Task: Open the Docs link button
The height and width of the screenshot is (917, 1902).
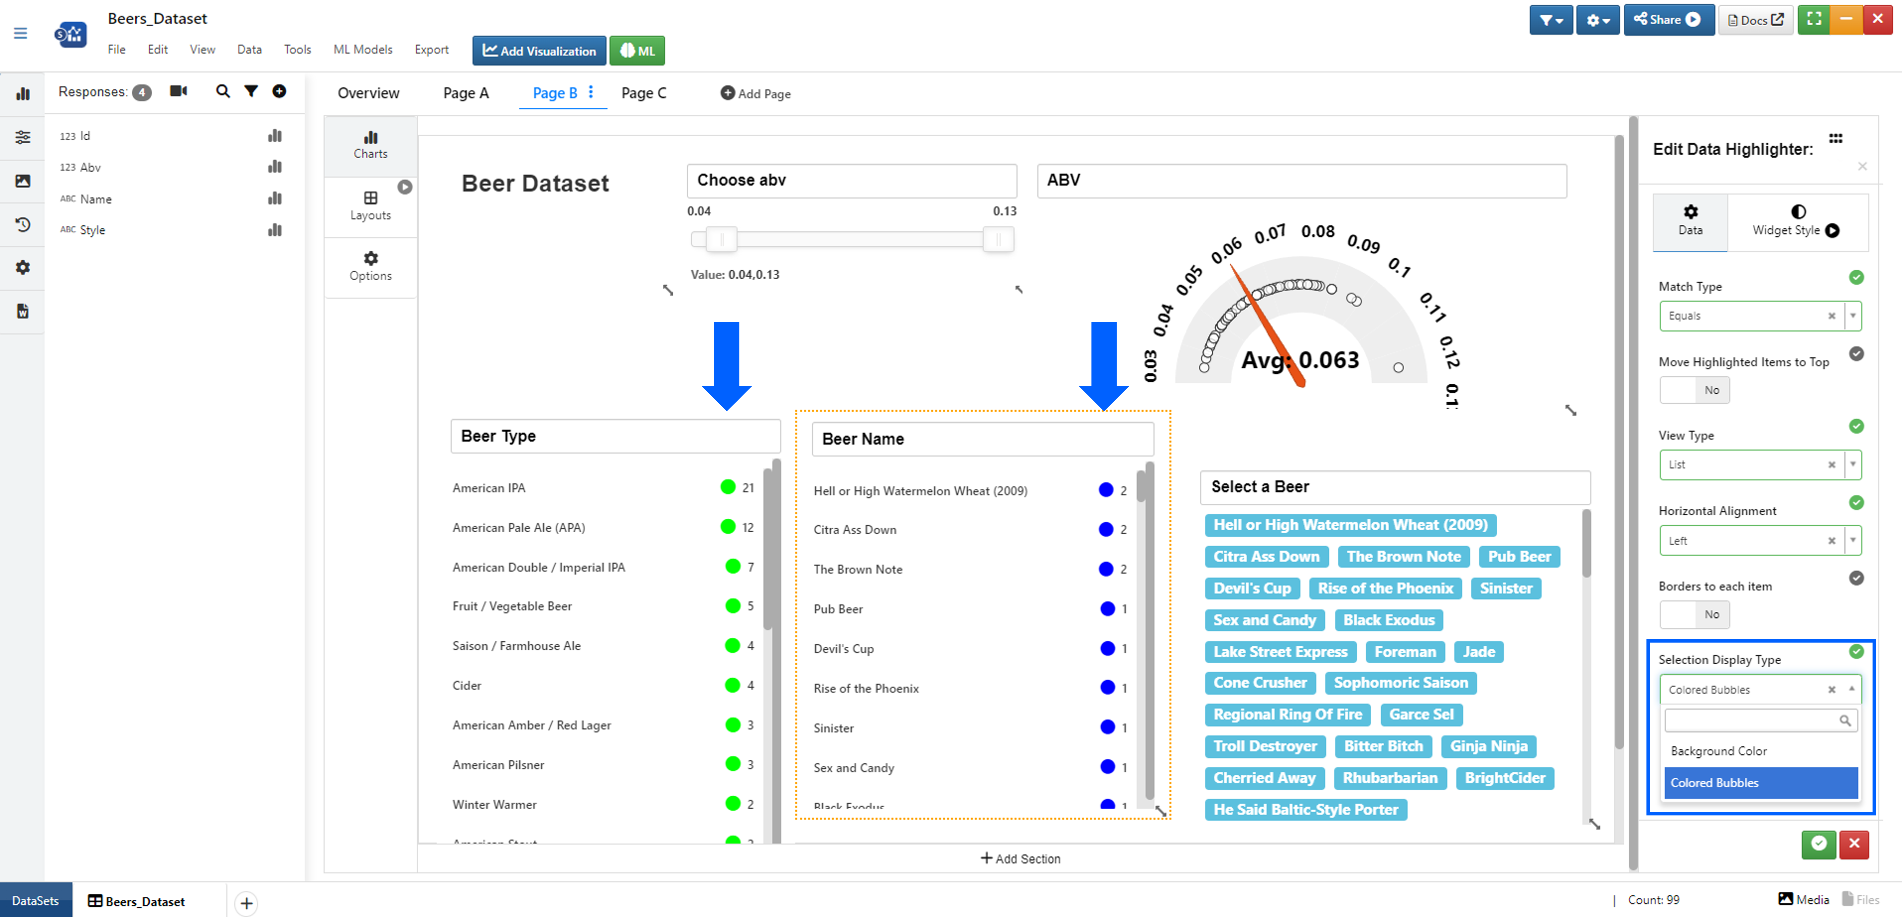Action: pos(1756,20)
